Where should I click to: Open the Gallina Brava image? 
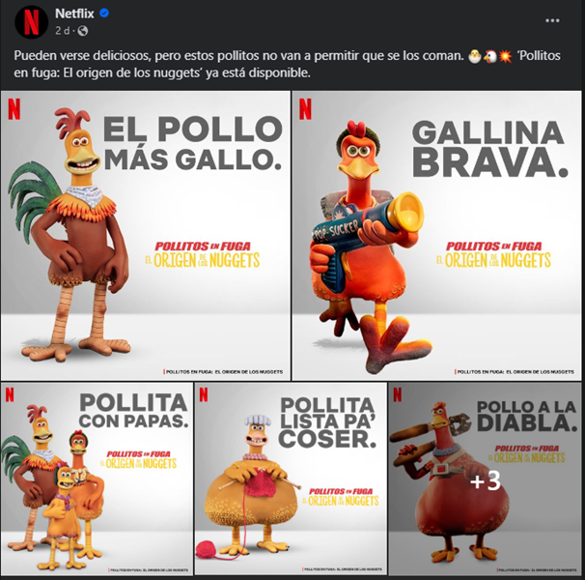(x=436, y=236)
